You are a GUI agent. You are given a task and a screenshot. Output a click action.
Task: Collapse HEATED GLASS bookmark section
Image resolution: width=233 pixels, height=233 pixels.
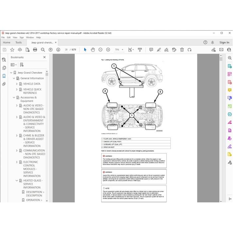[x=17, y=180]
